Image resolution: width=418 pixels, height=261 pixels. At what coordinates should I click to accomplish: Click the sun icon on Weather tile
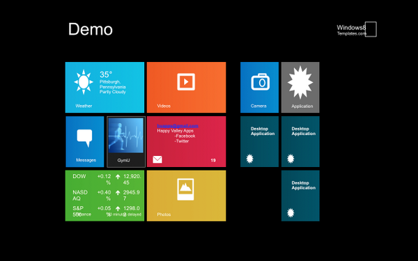click(x=84, y=81)
